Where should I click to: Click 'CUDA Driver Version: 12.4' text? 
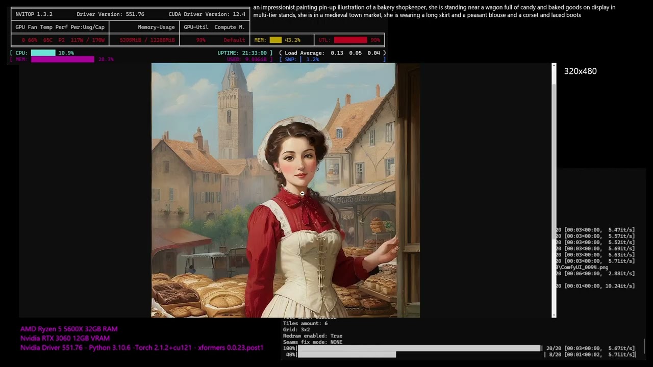click(x=207, y=14)
